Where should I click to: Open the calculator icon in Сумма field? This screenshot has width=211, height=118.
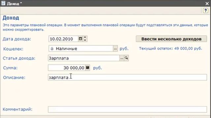click(87, 68)
